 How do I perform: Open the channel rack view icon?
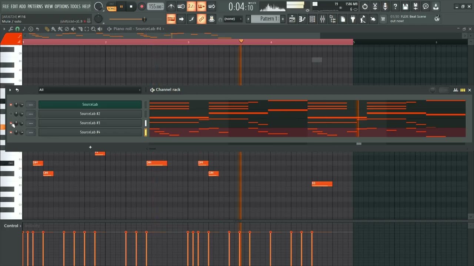[312, 19]
